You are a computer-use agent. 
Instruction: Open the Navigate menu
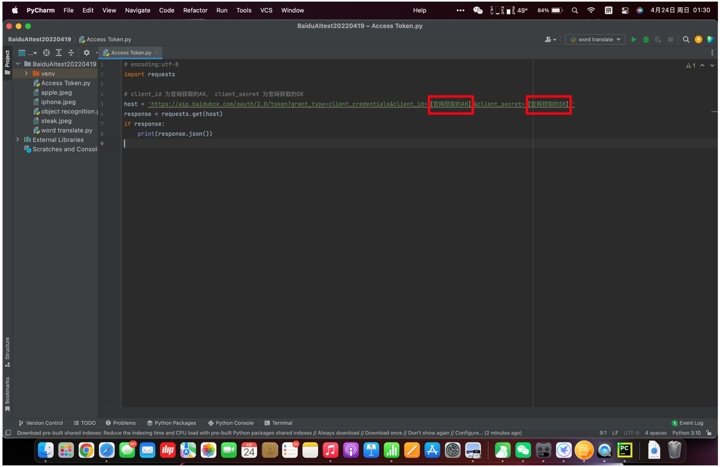click(x=137, y=10)
